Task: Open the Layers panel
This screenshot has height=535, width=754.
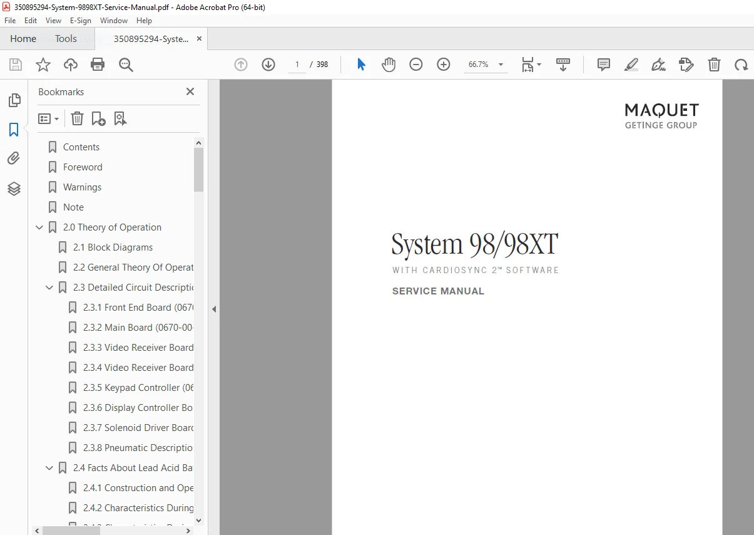Action: tap(14, 189)
